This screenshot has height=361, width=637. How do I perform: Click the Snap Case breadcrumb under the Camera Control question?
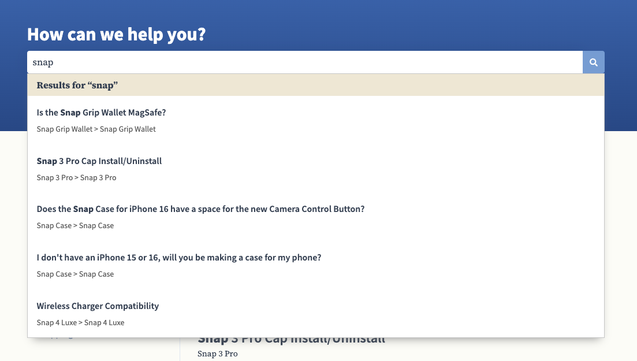[75, 226]
